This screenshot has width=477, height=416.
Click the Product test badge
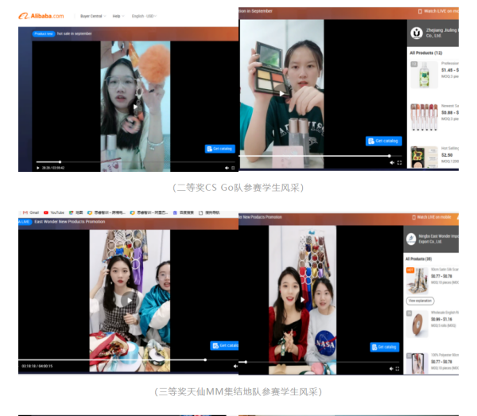pyautogui.click(x=44, y=33)
